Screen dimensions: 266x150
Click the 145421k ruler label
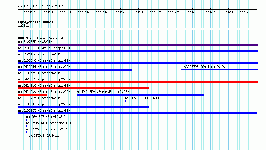tap(192, 12)
